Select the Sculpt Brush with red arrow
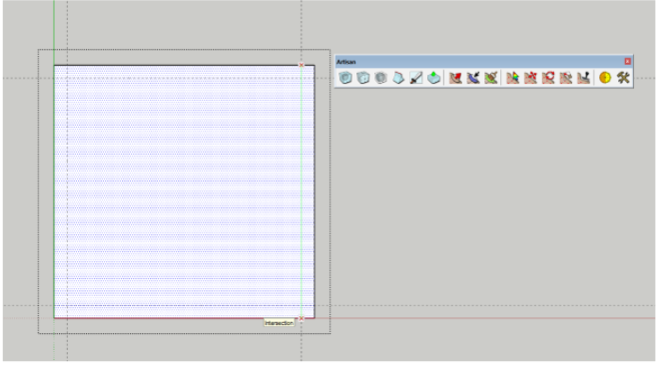 455,78
